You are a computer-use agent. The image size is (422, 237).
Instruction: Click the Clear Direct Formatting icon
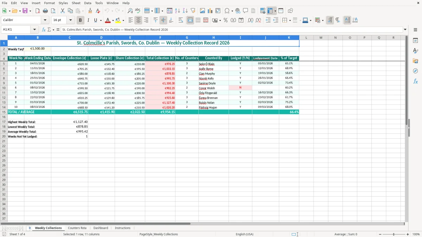(x=98, y=11)
